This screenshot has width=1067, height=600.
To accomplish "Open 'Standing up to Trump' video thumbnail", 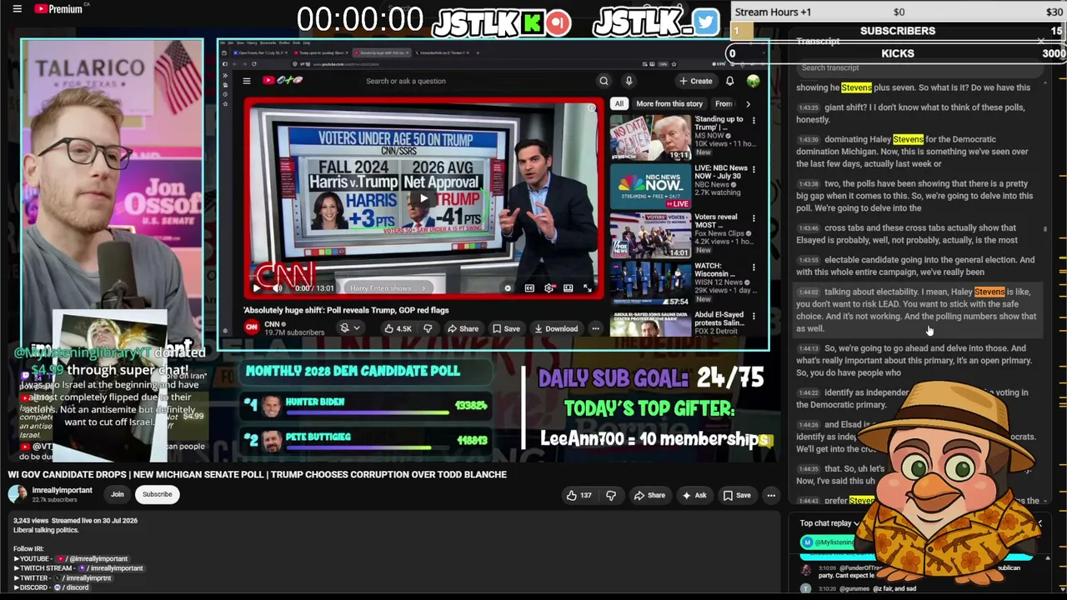I will pyautogui.click(x=650, y=137).
